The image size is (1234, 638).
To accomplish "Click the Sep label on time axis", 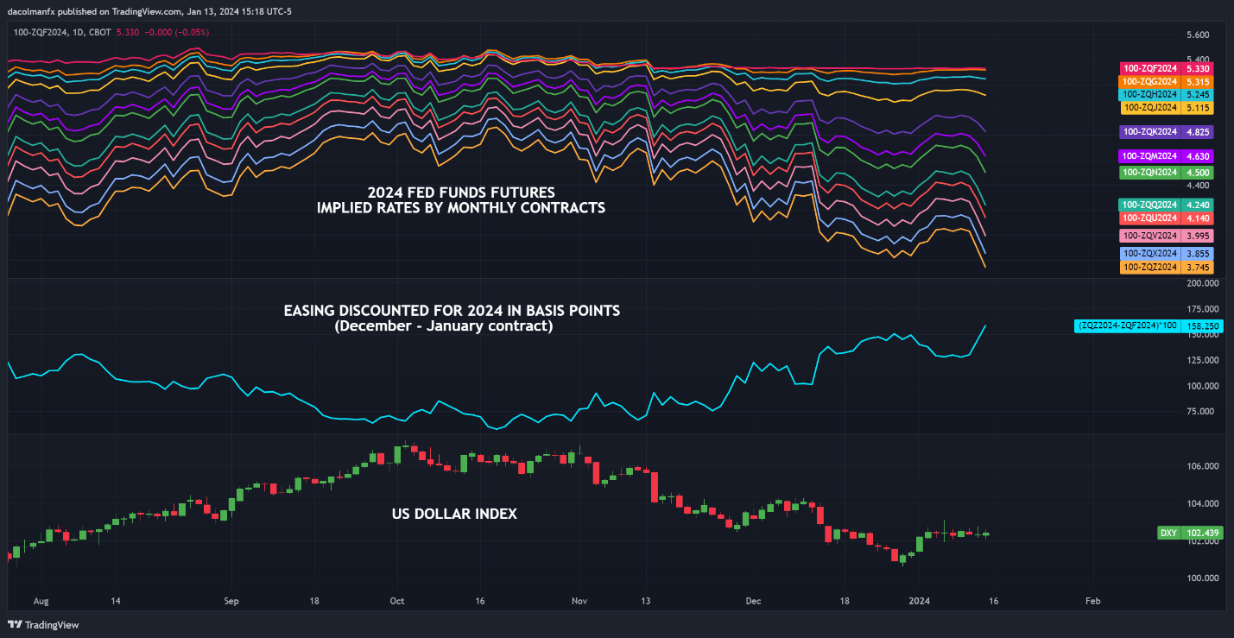I will 230,600.
